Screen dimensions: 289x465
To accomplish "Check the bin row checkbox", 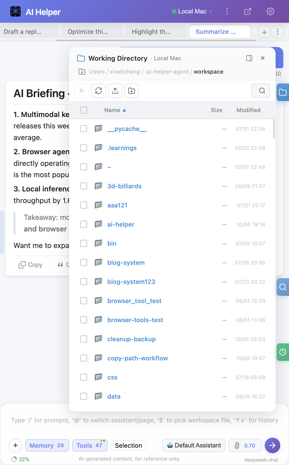I will (84, 243).
